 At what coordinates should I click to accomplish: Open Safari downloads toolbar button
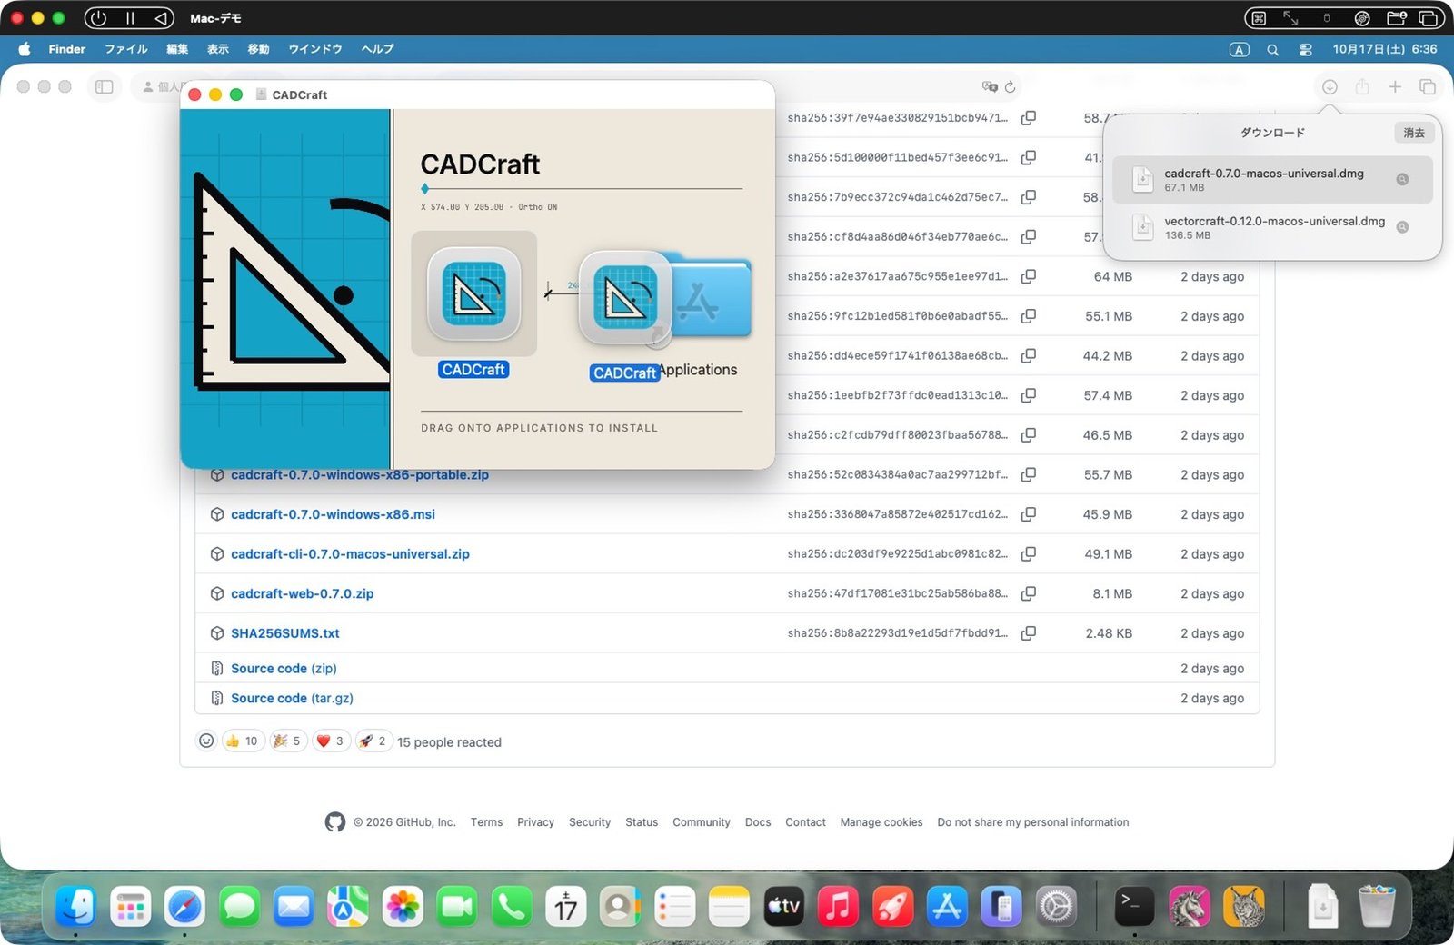[x=1329, y=86]
